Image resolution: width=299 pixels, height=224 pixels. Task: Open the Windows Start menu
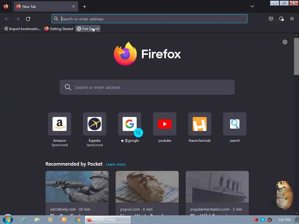(8, 219)
